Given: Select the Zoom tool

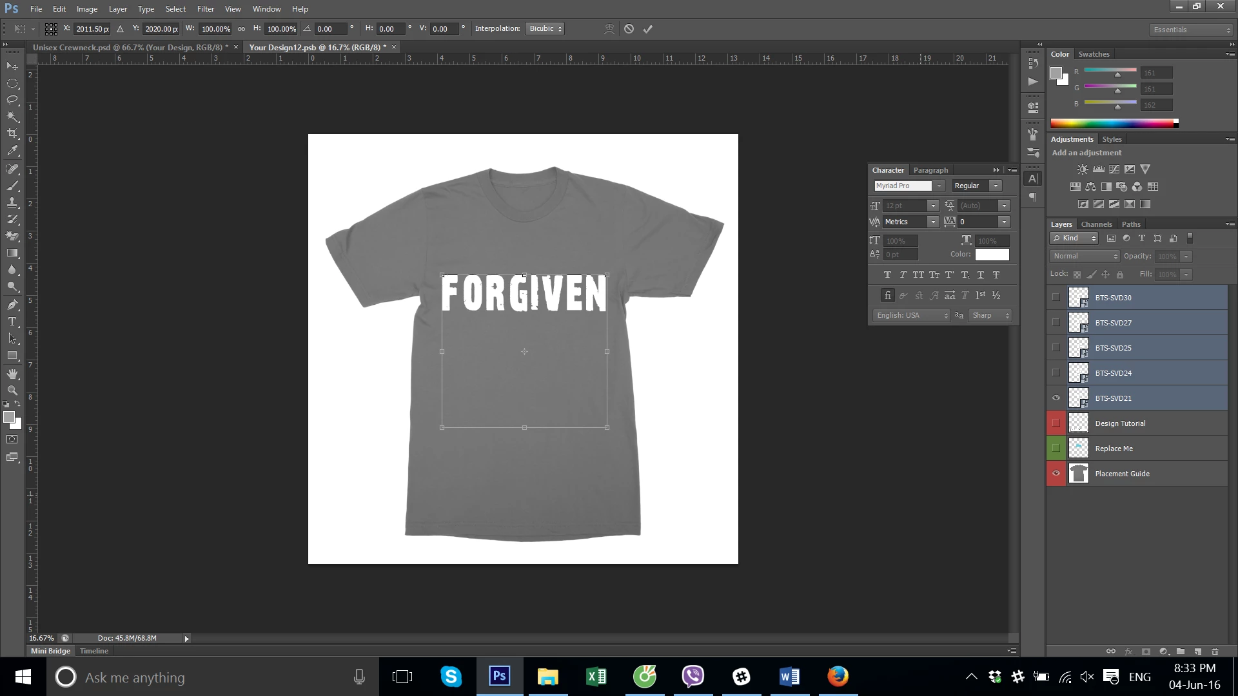Looking at the screenshot, I should point(12,391).
